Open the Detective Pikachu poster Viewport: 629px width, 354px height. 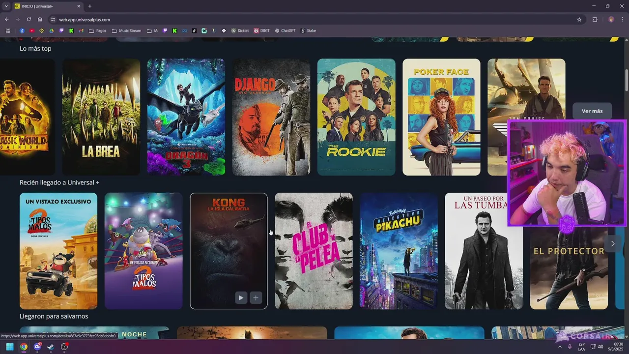coord(399,251)
